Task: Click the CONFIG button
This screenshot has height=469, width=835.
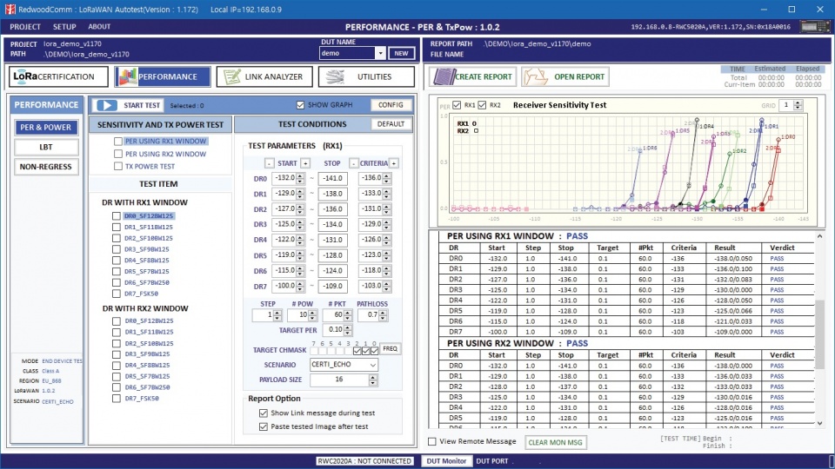Action: coord(391,105)
